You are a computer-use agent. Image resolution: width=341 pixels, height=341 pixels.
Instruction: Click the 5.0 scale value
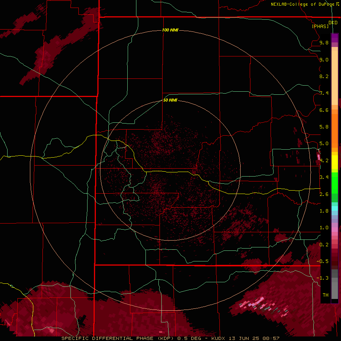(x=324, y=144)
